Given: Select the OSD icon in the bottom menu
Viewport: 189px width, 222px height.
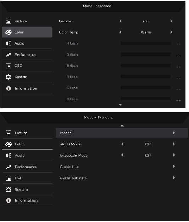Looking at the screenshot, I should click(8, 178).
